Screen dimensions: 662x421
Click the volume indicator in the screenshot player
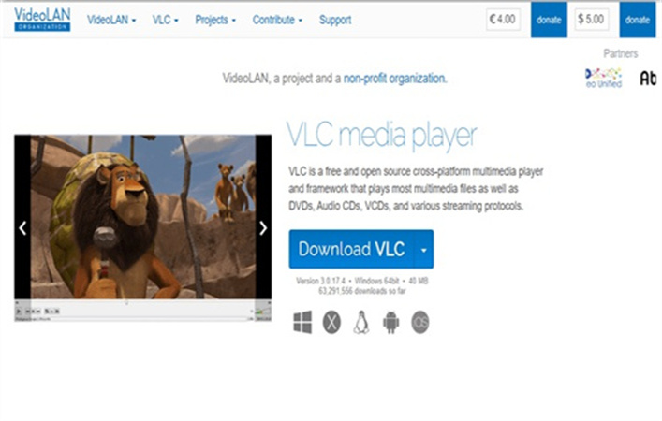[x=263, y=312]
